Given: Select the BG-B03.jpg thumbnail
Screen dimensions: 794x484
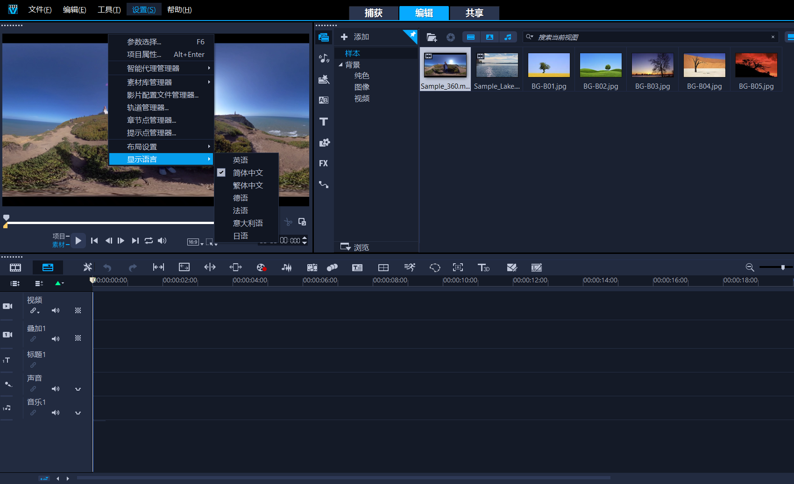Looking at the screenshot, I should coord(652,65).
